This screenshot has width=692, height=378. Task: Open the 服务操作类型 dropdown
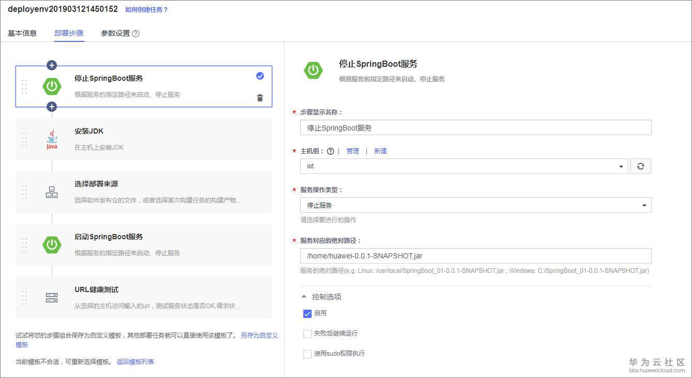coord(476,205)
